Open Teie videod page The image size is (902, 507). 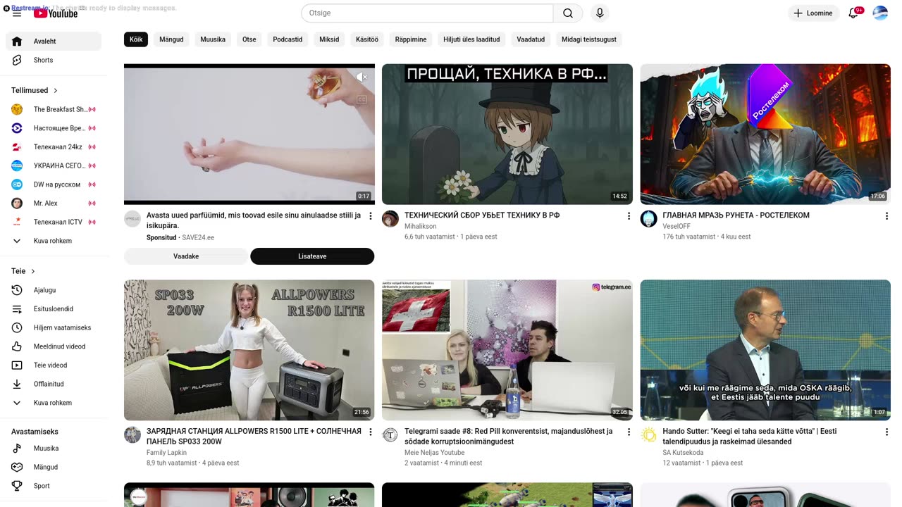(x=54, y=365)
